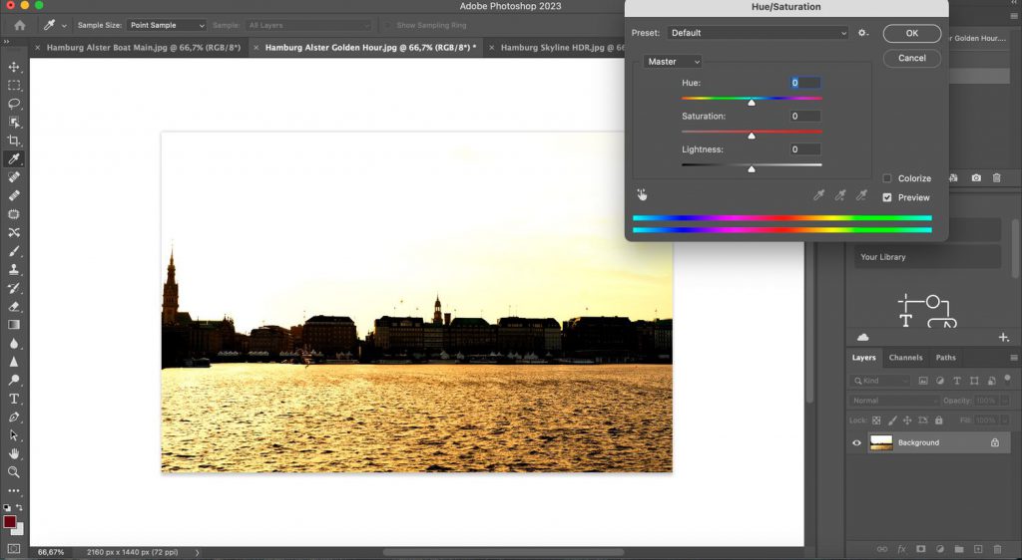The image size is (1022, 560).
Task: Click the Subtract from Sample eyedropper
Action: point(861,195)
